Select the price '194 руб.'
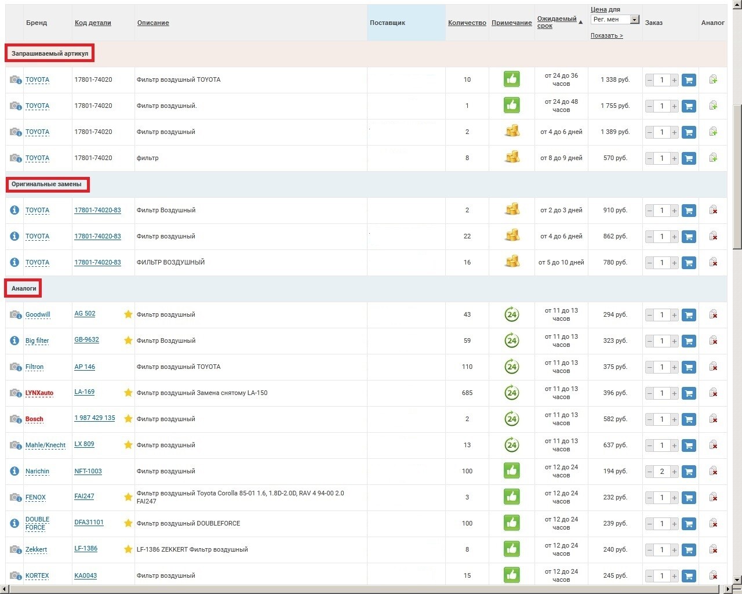 click(615, 471)
